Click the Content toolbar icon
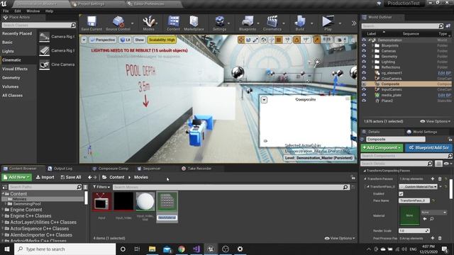This screenshot has height=255, width=454. pos(173,23)
